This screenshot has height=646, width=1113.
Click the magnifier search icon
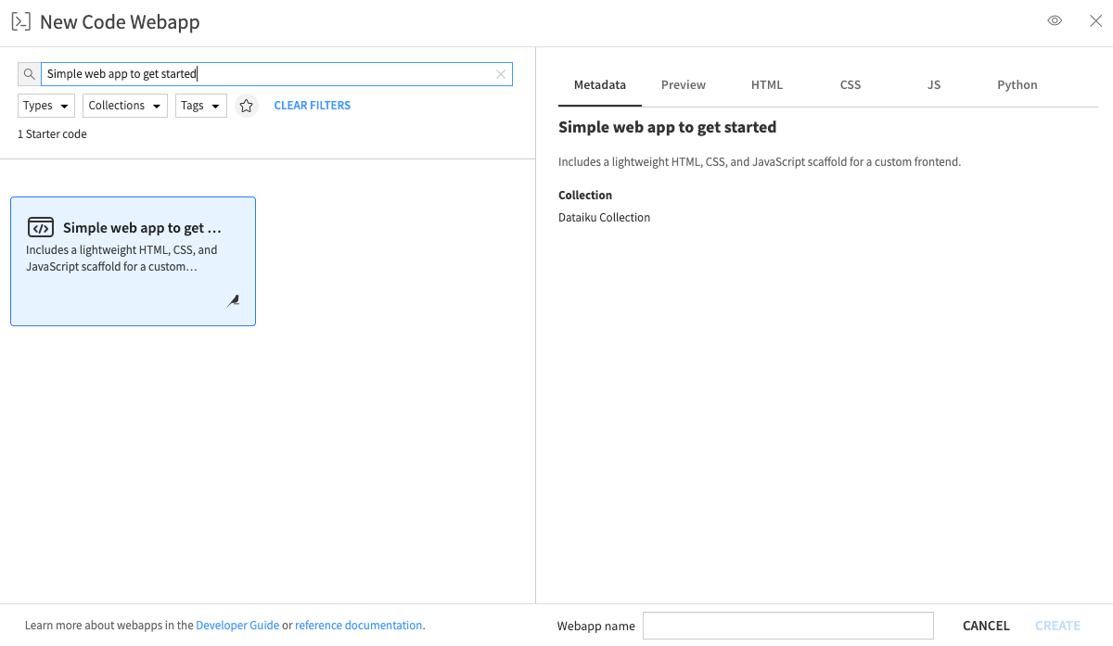pyautogui.click(x=29, y=74)
